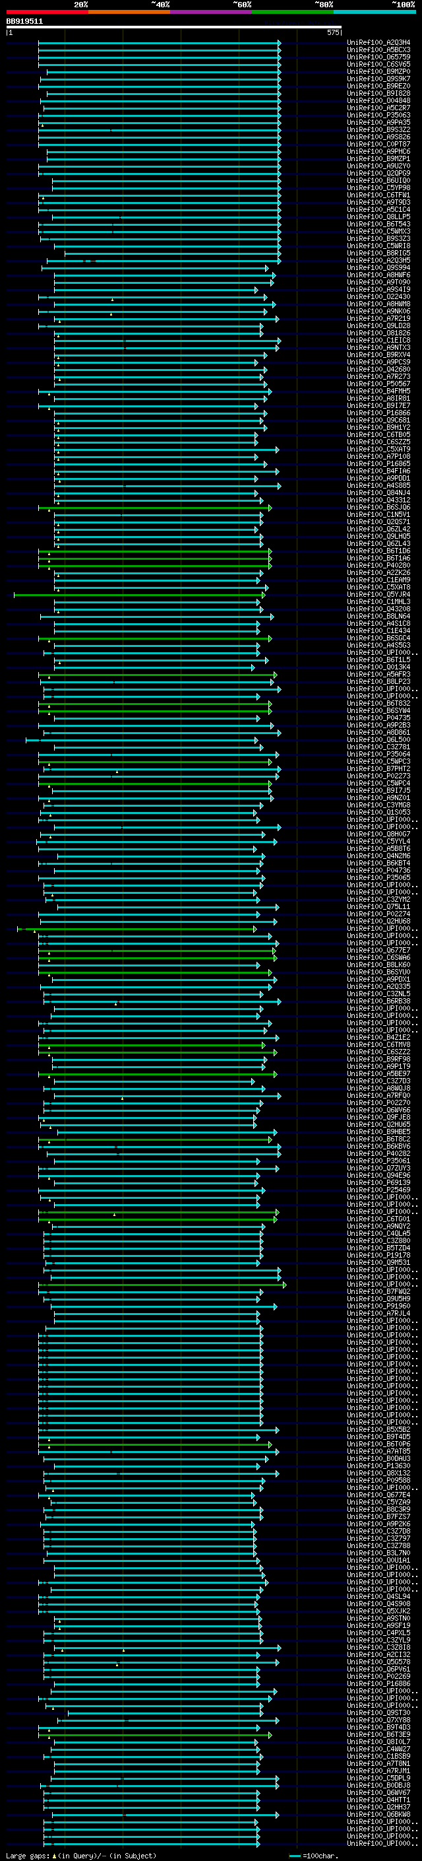
Task: Select hit label UniRef100_P02273
Action: [x=378, y=776]
